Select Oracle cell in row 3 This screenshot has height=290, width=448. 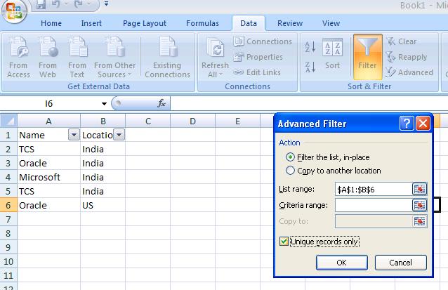click(49, 163)
